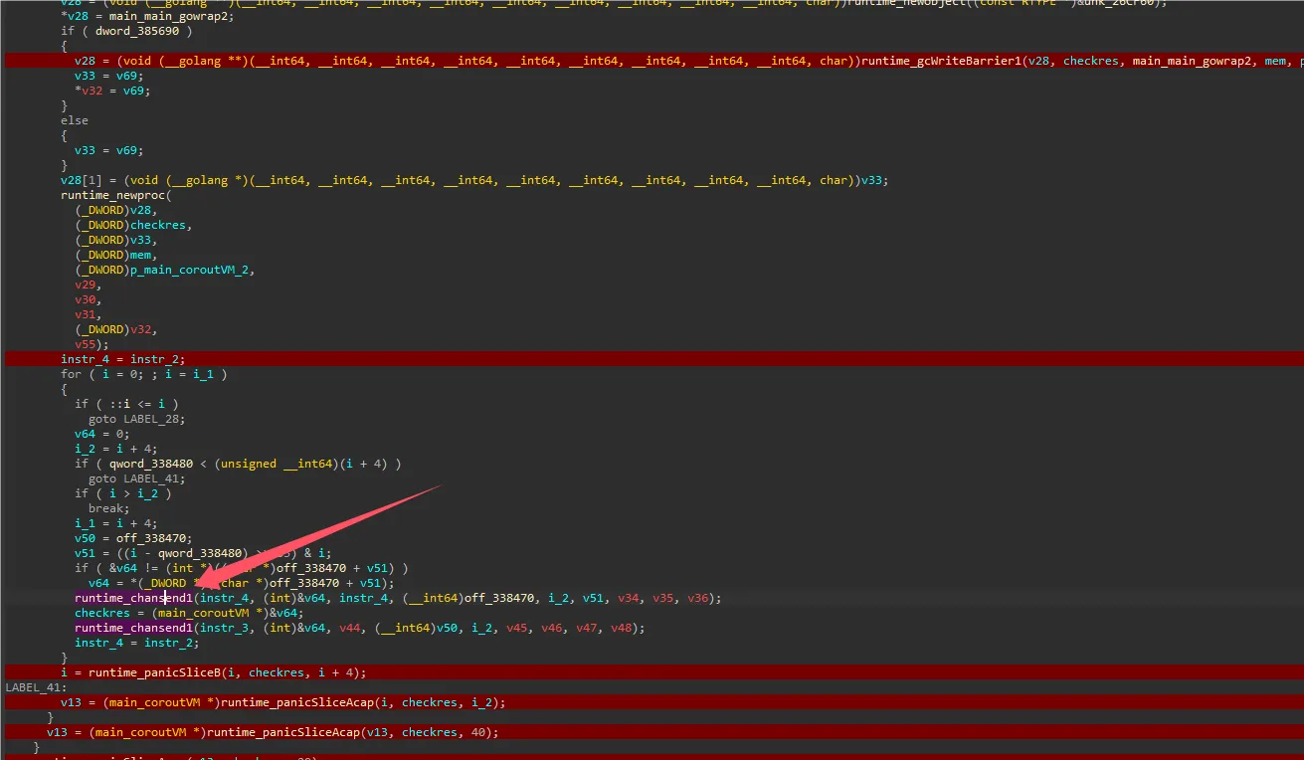Click the i_2 = i + 4 assignment
Viewport: 1304px width, 760px height.
coord(116,449)
